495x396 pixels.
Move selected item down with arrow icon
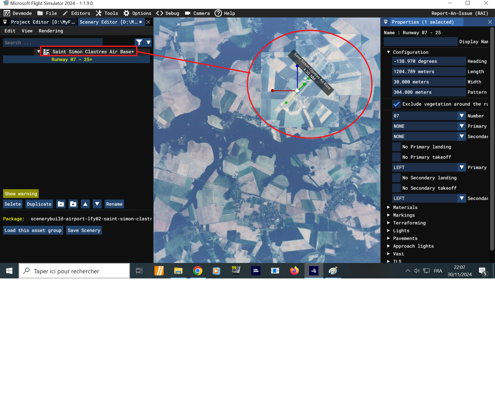pos(97,204)
